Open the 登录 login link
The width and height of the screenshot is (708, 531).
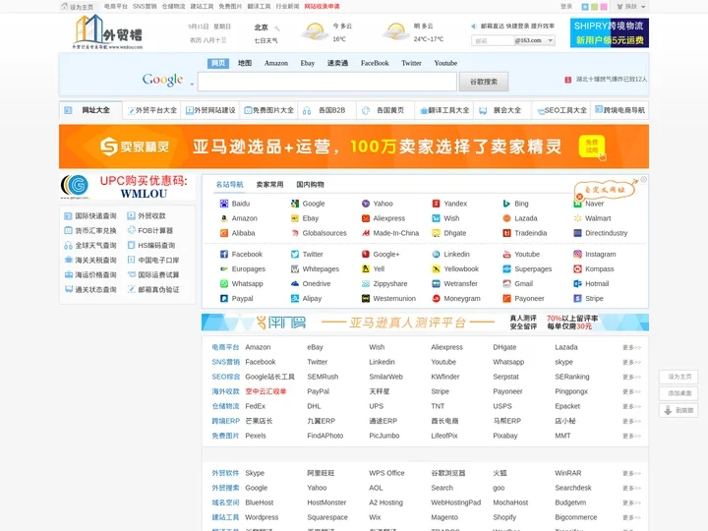click(566, 6)
